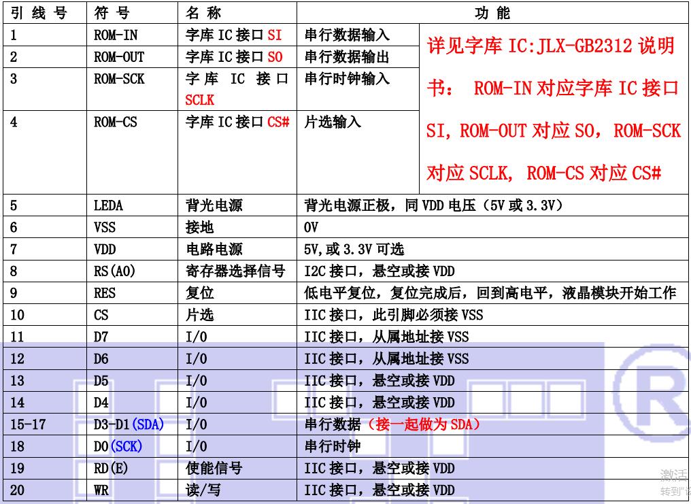Click the RS(A0) symbol cell
691x504 pixels.
(x=115, y=271)
